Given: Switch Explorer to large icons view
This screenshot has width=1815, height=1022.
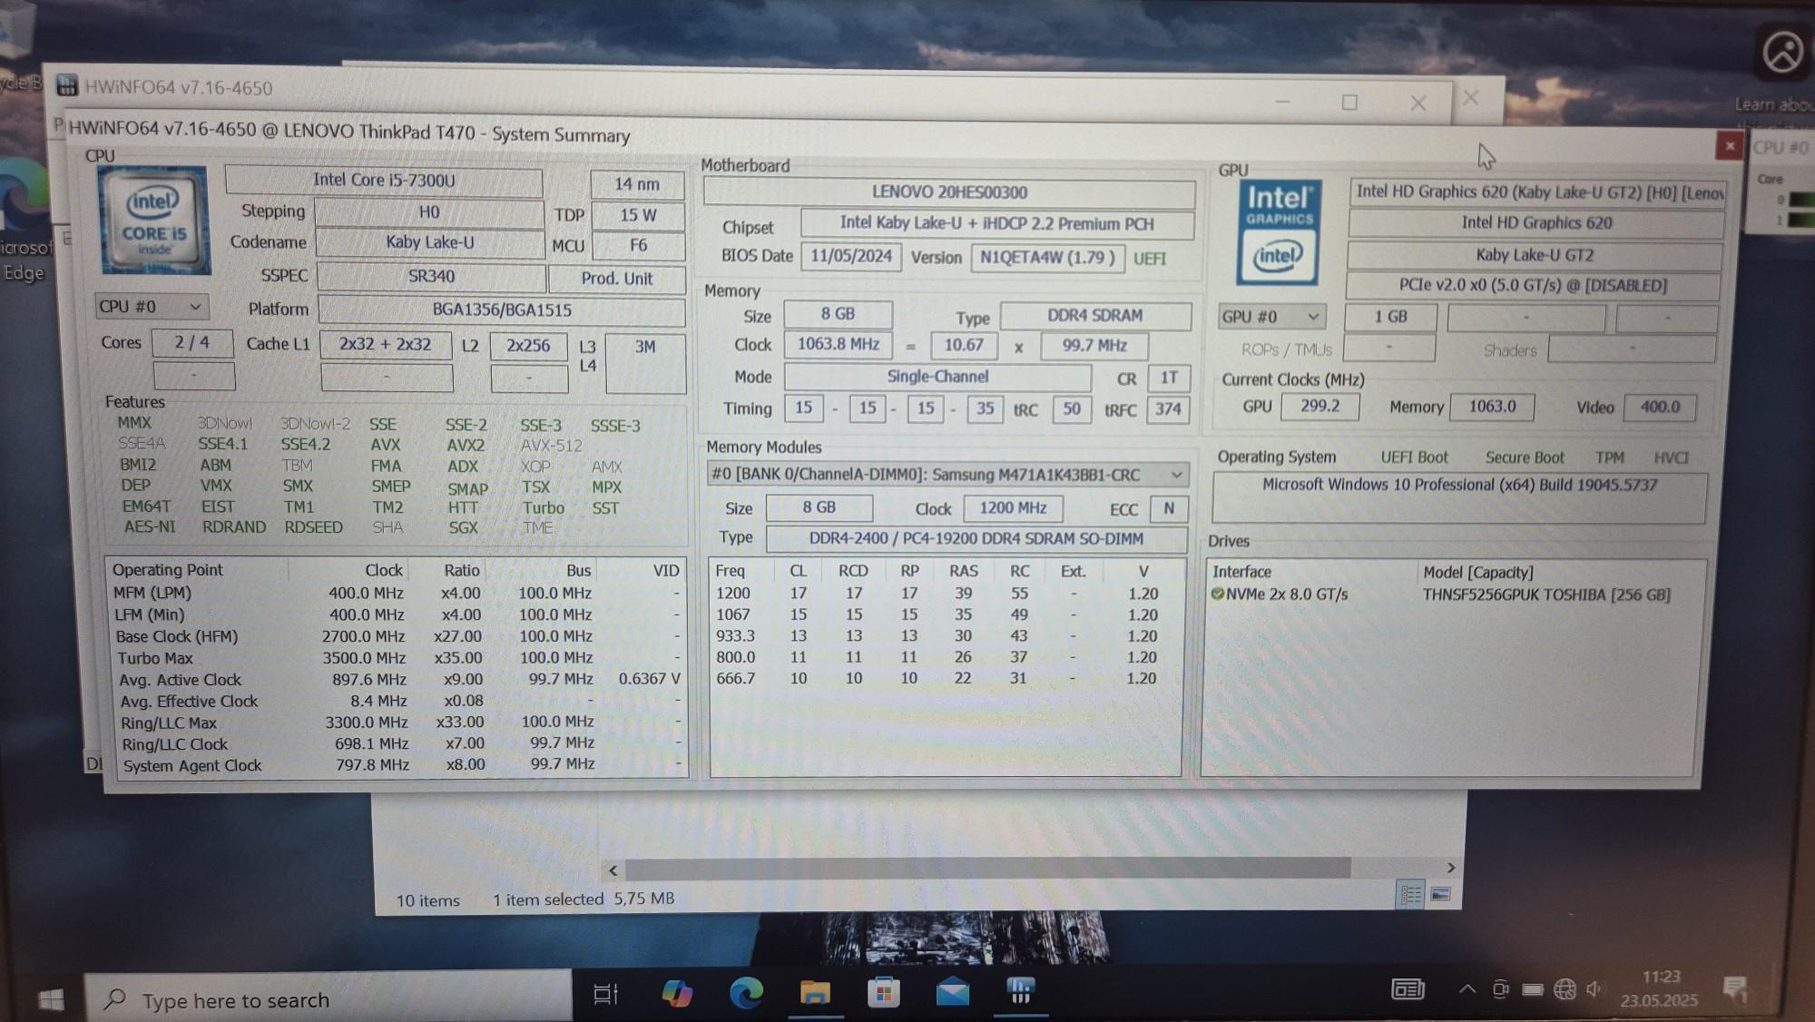Looking at the screenshot, I should coord(1440,895).
